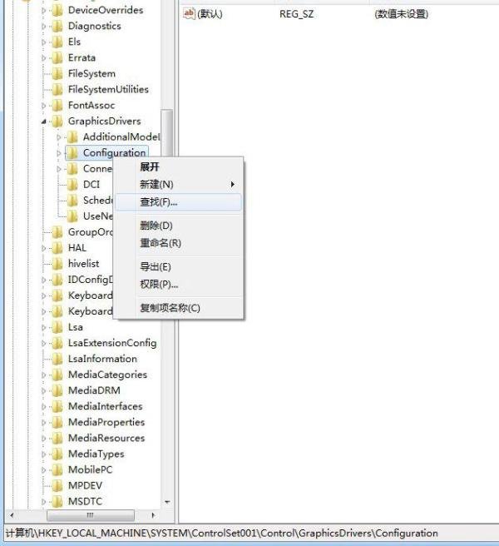Click the LsaExtensionConfig folder icon
The width and height of the screenshot is (499, 546).
[x=57, y=344]
